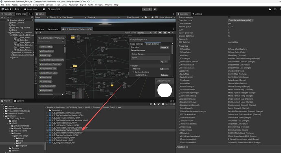
Task: Lock the Hierarchy panel with padlock icon
Action: pos(29,14)
